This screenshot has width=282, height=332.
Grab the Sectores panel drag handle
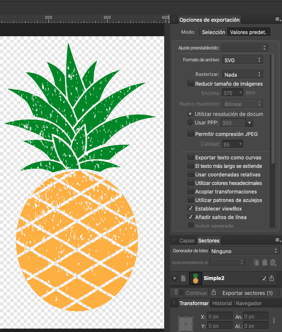[174, 240]
